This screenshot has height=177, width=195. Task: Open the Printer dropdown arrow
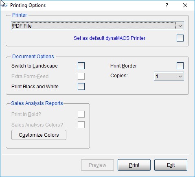click(180, 26)
